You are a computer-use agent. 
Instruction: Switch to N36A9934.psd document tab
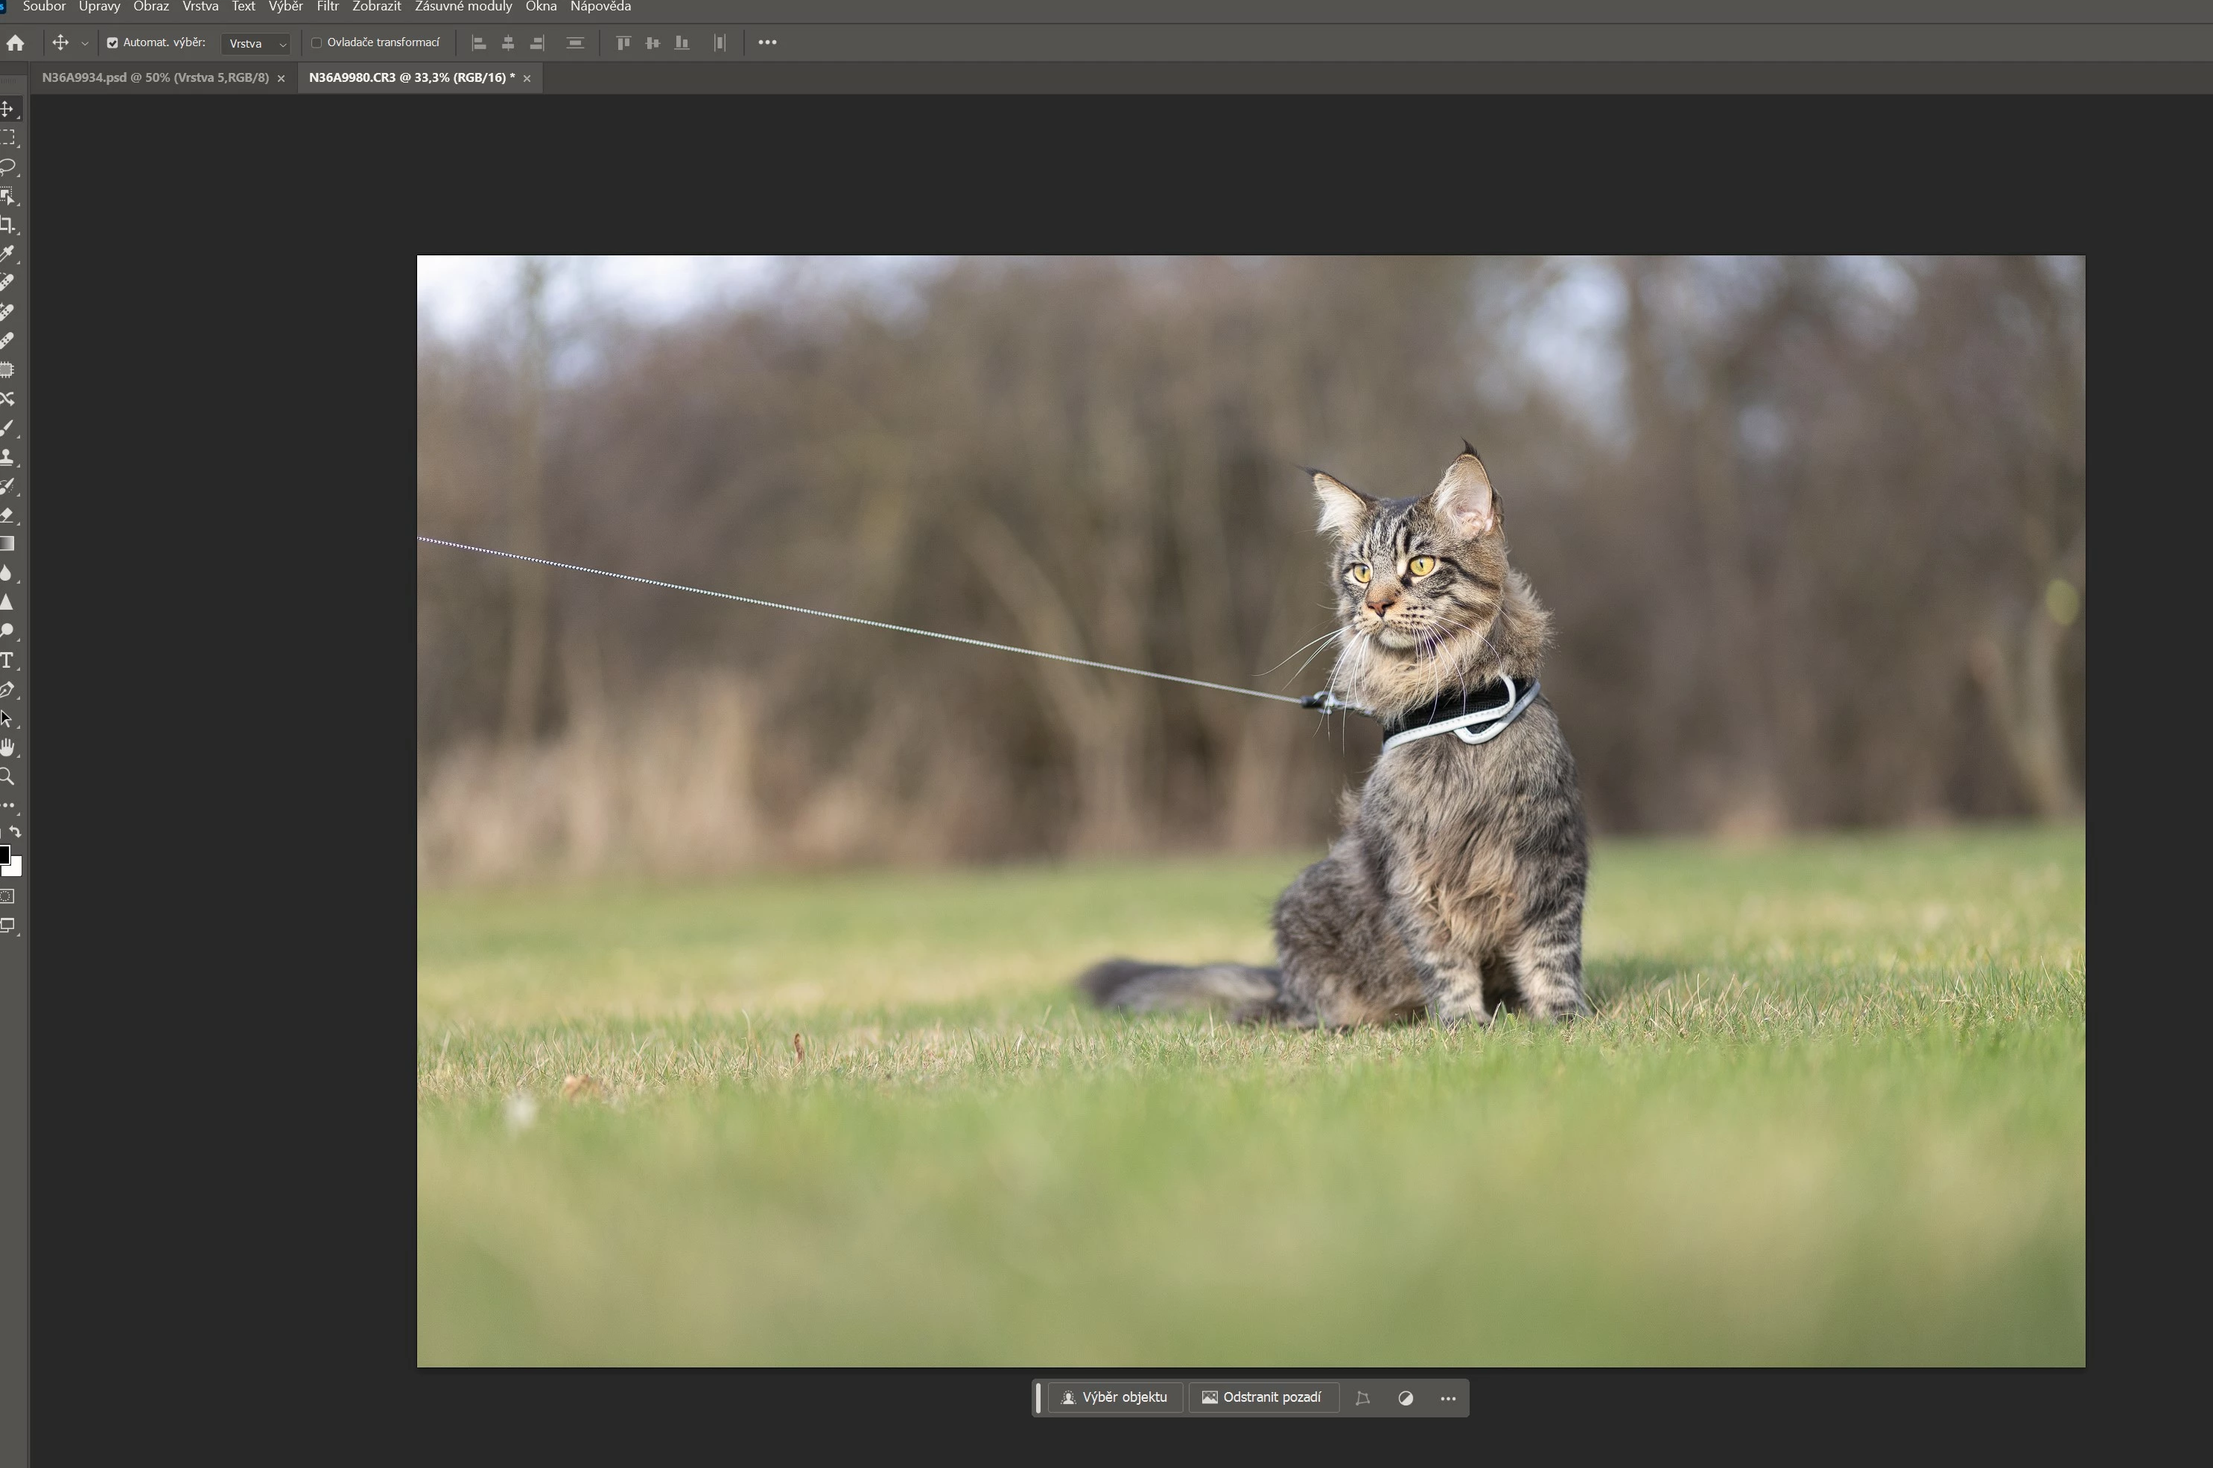pyautogui.click(x=156, y=77)
